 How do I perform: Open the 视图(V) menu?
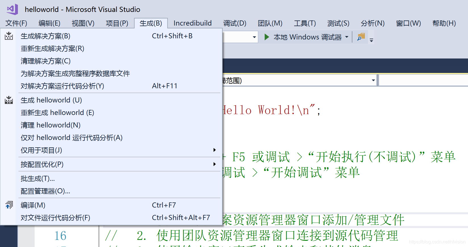coord(83,23)
